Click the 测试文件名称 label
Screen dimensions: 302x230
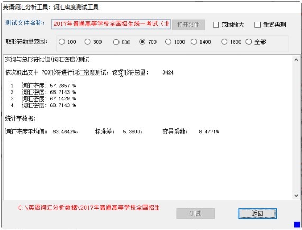click(25, 23)
